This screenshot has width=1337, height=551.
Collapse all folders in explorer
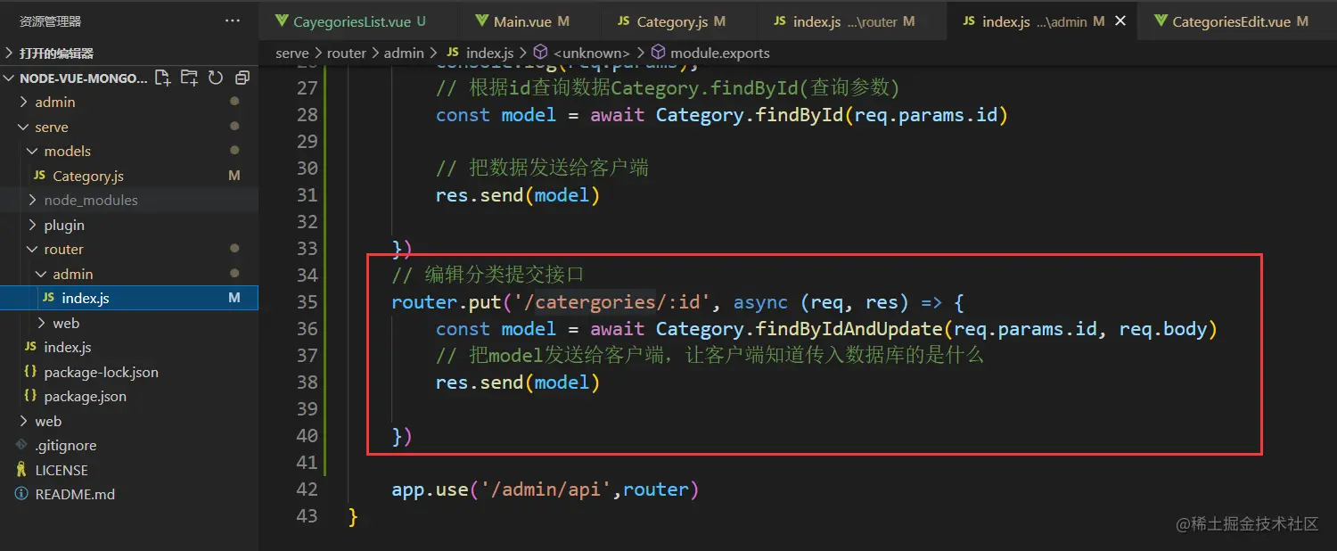pyautogui.click(x=242, y=78)
